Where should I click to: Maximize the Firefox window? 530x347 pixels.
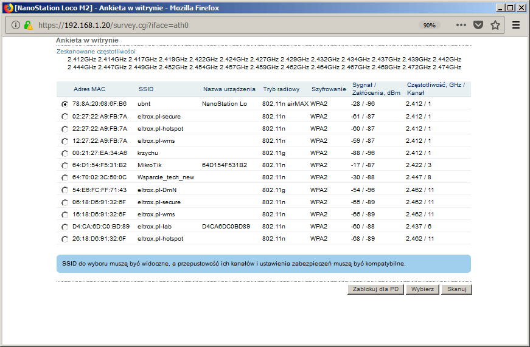tap(510, 8)
